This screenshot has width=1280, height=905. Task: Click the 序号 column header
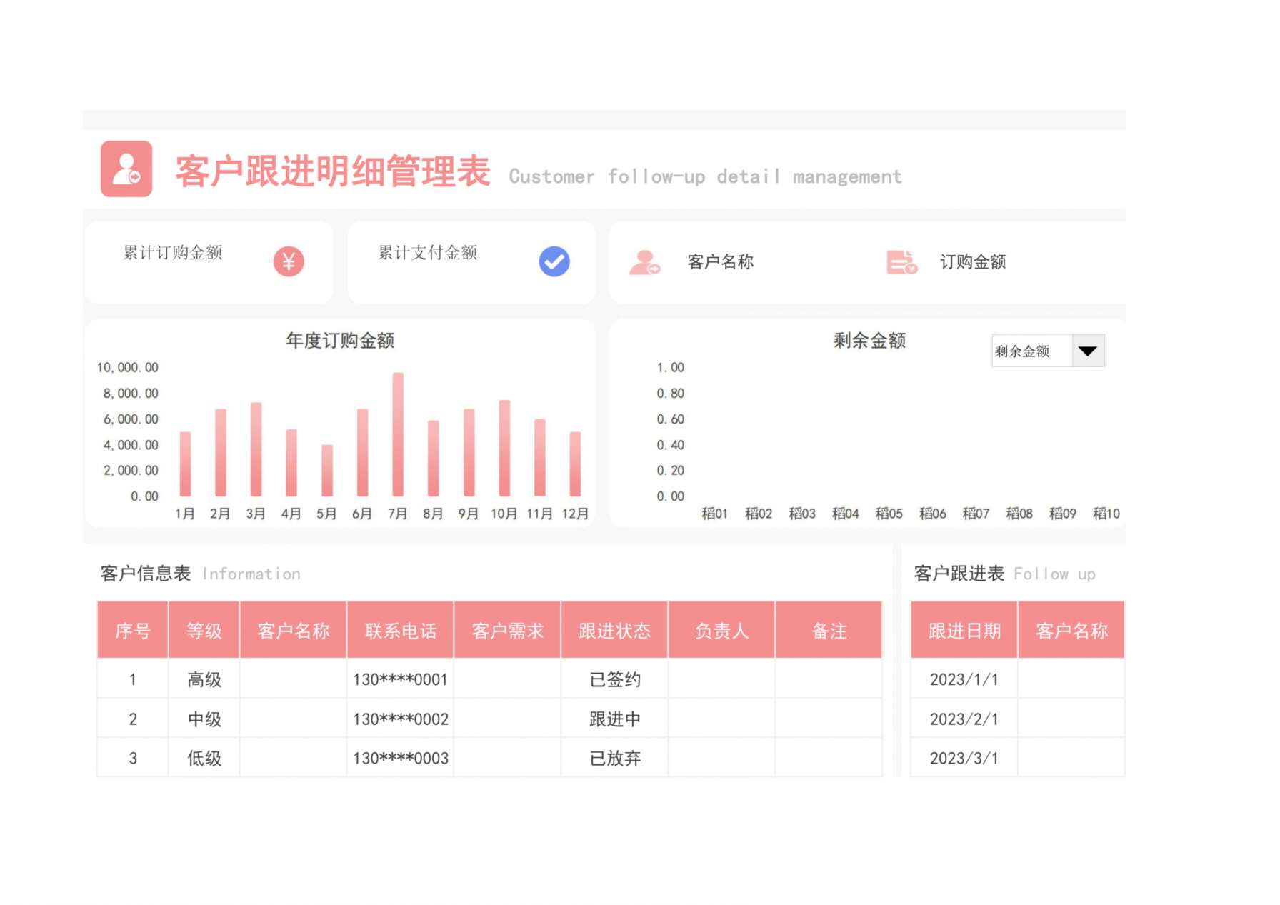(x=133, y=630)
